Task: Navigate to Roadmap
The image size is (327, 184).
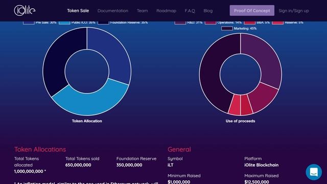Action: pyautogui.click(x=166, y=11)
